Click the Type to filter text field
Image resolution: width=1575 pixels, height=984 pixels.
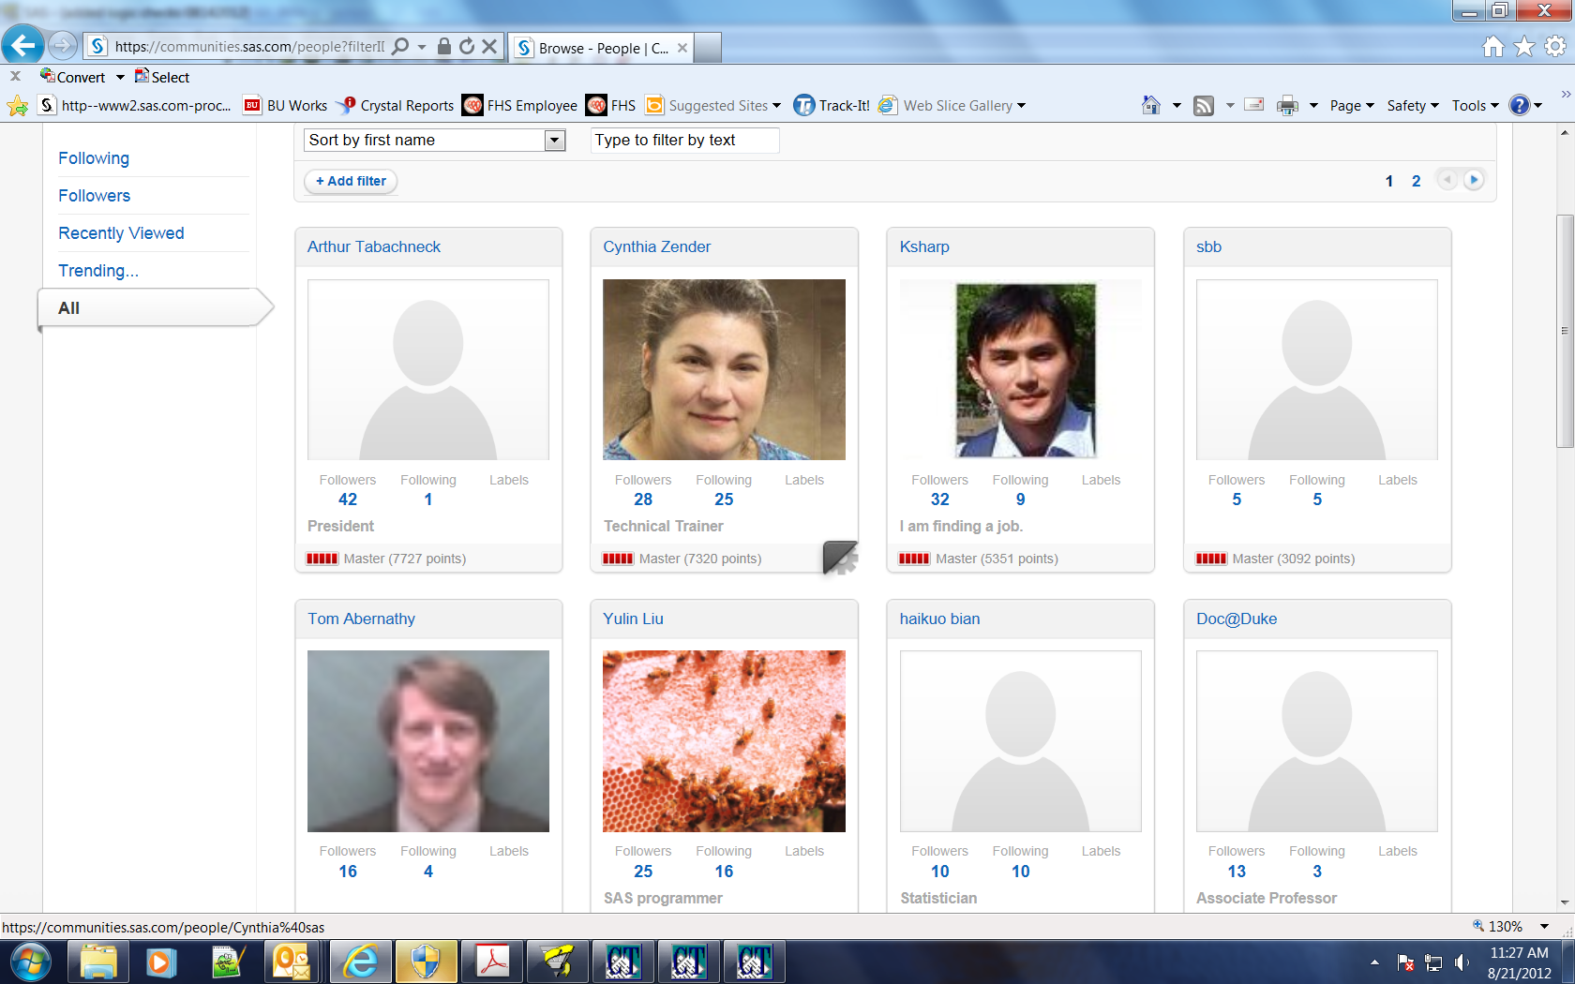click(684, 140)
